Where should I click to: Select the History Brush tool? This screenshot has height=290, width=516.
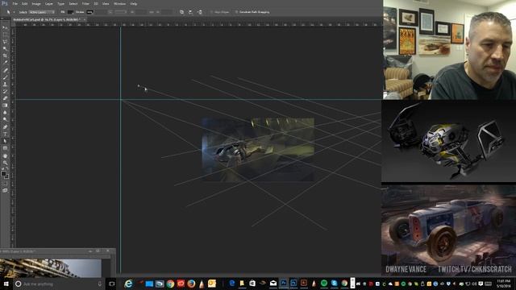click(5, 91)
